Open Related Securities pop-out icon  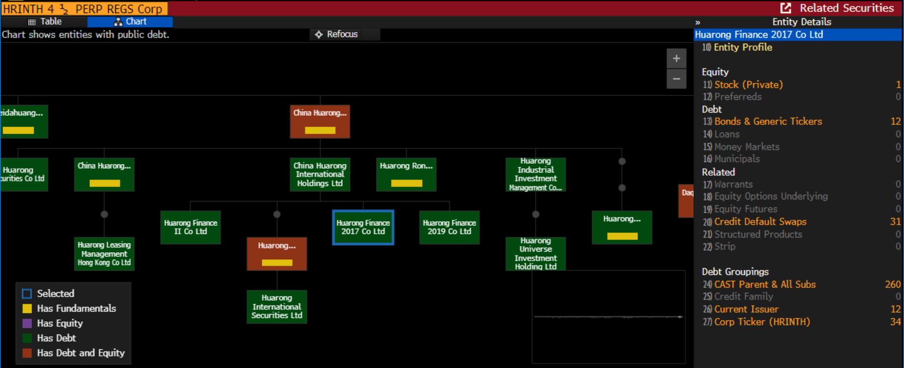[x=785, y=8]
